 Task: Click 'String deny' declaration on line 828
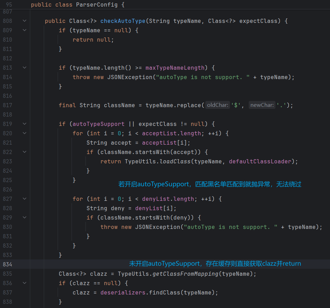[x=106, y=208]
